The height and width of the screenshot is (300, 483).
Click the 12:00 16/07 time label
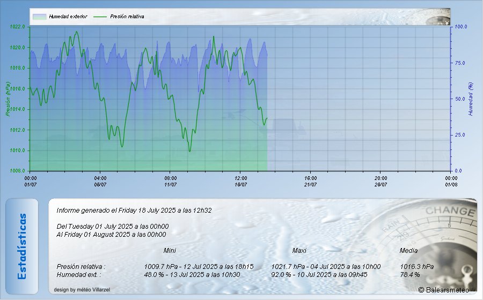click(240, 182)
